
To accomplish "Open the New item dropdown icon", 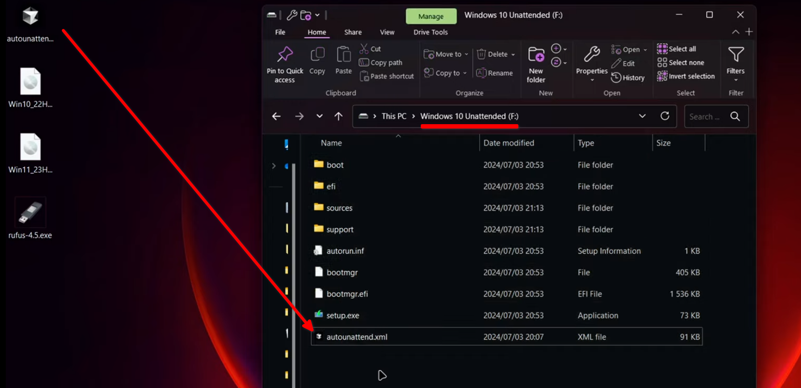I will tap(559, 49).
